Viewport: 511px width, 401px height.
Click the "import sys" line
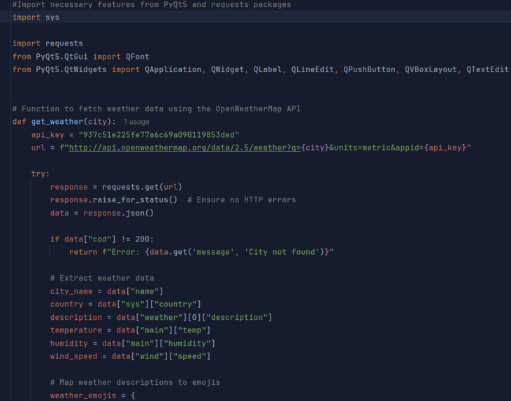click(36, 17)
